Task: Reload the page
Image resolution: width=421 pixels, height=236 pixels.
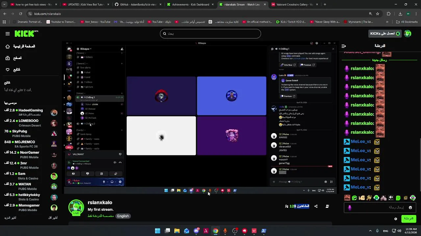Action: pos(20,14)
